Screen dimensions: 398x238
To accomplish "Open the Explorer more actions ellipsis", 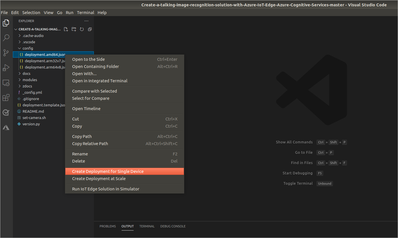I will pyautogui.click(x=86, y=21).
